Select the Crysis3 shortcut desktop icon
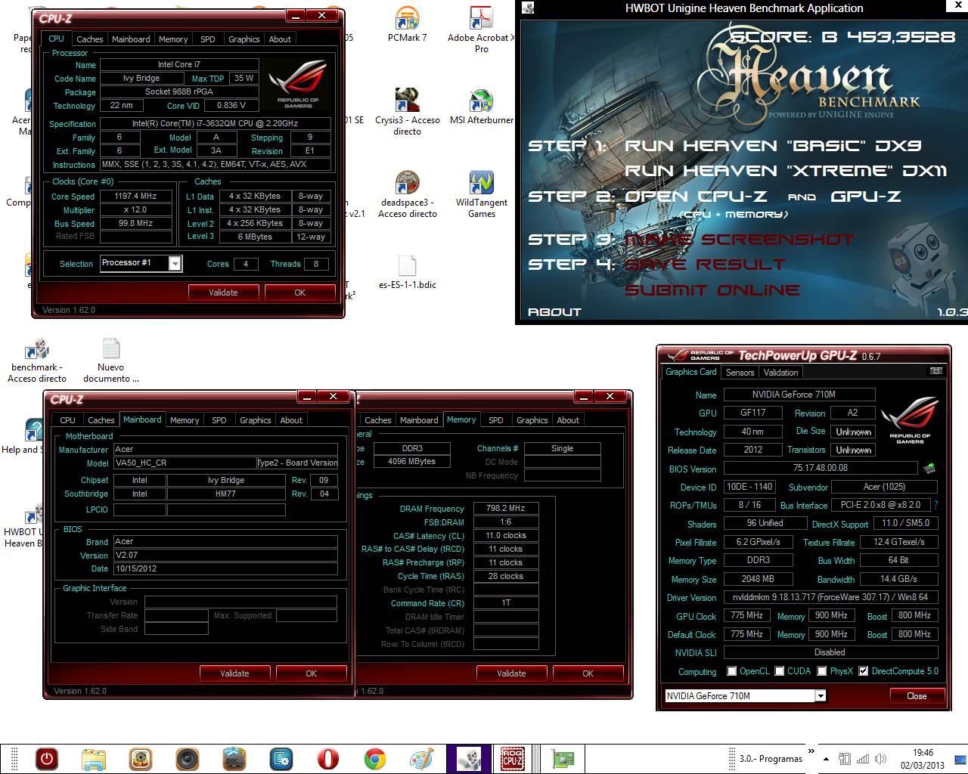The image size is (968, 774). pos(407,112)
